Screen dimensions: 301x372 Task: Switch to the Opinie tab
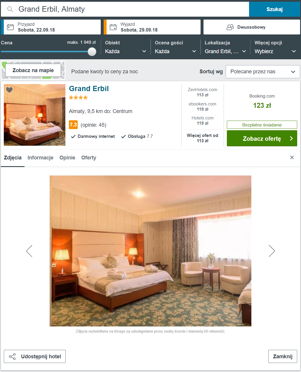67,158
